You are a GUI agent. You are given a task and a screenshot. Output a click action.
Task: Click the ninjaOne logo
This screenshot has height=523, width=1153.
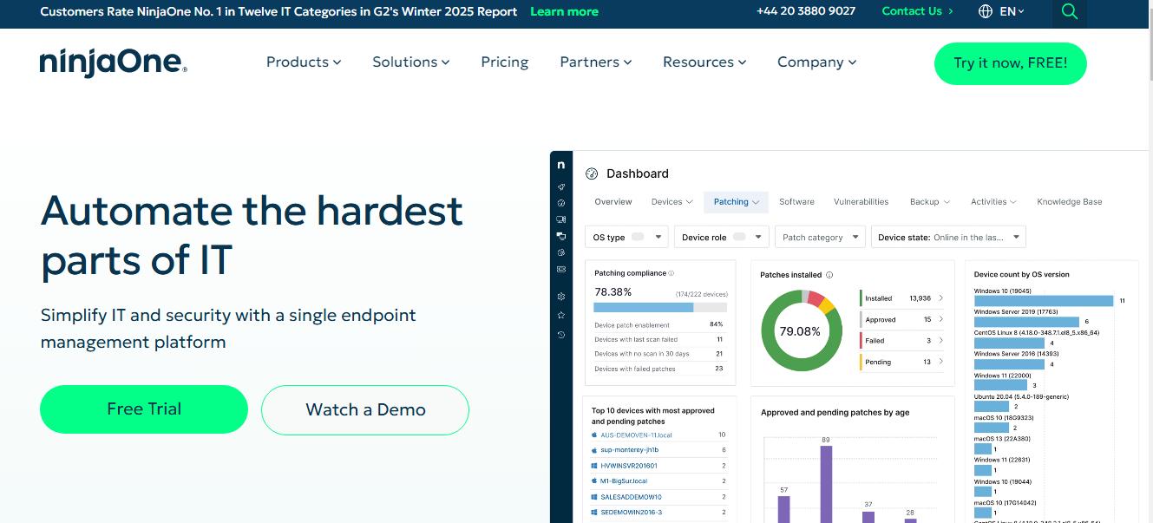click(113, 63)
